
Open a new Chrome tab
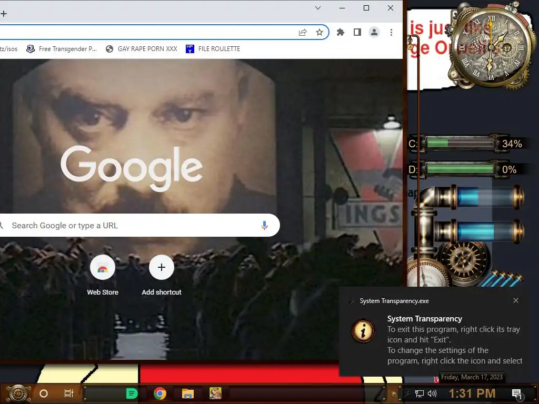point(4,14)
